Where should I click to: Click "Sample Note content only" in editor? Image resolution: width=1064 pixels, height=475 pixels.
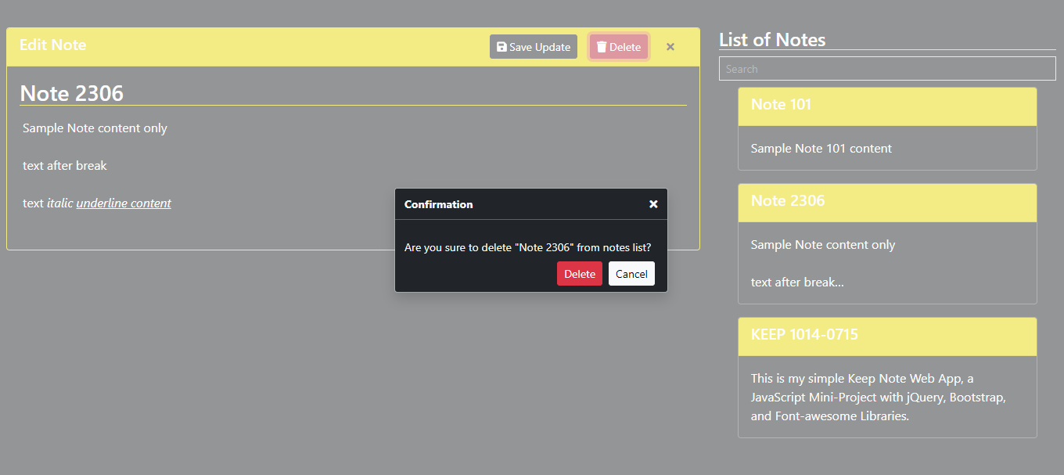tap(95, 128)
